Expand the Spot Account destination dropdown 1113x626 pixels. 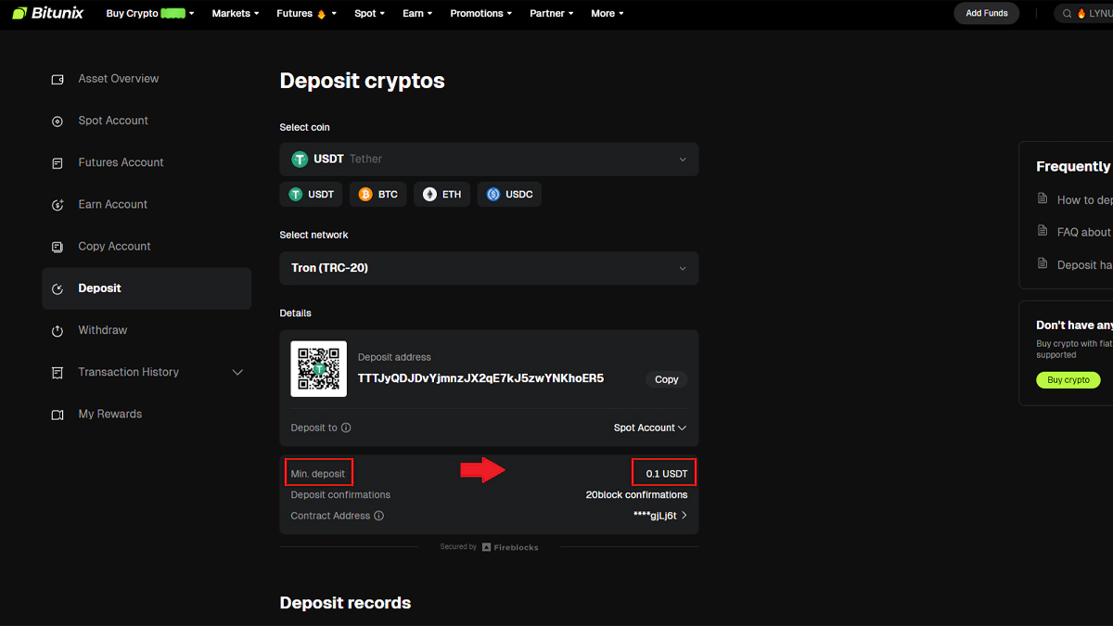pyautogui.click(x=649, y=428)
